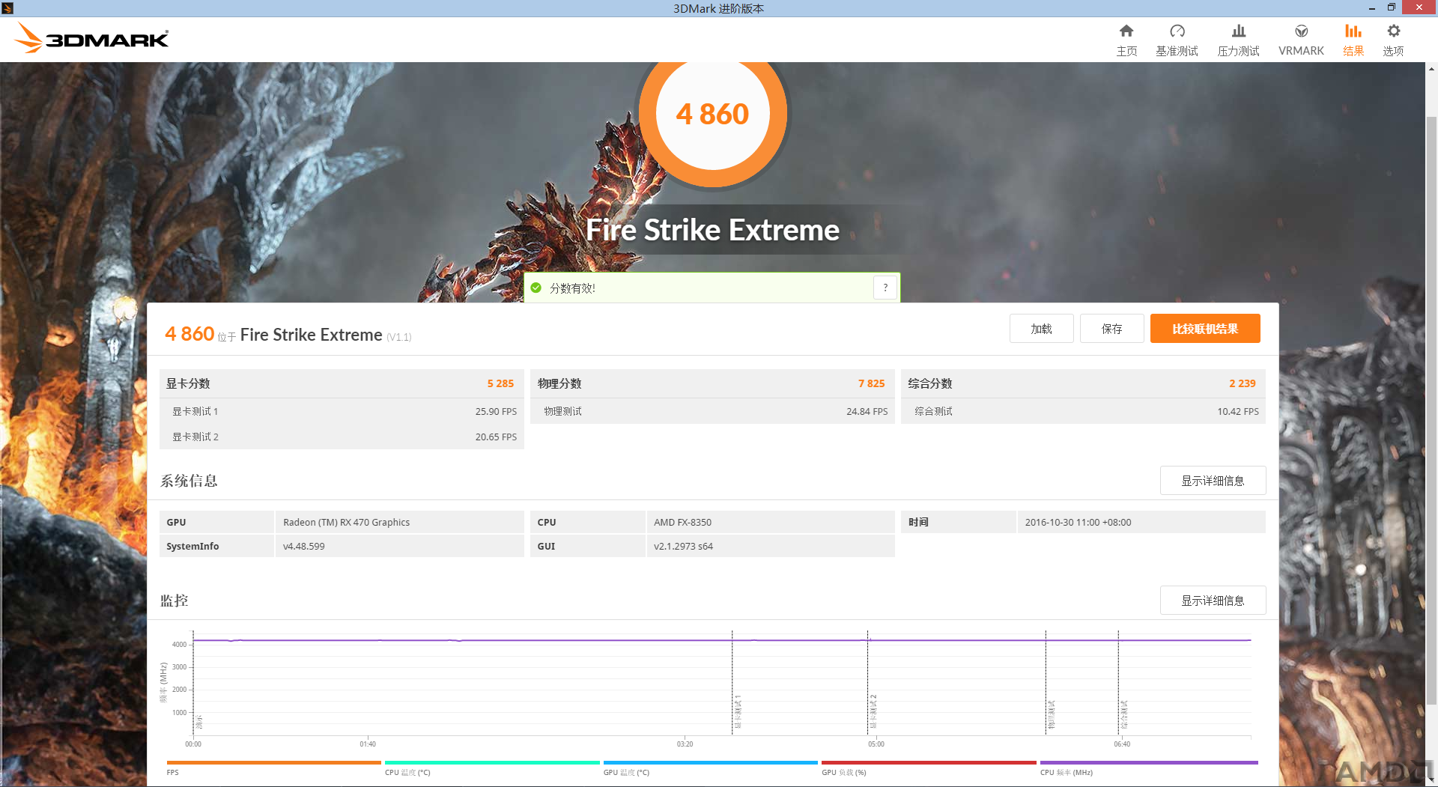1438x787 pixels.
Task: Restore the 3DMark window
Action: [1391, 7]
